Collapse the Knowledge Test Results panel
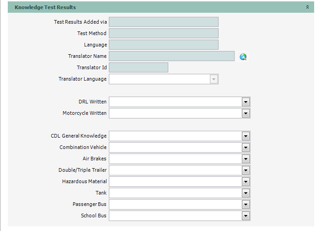This screenshot has width=321, height=231. tap(307, 7)
